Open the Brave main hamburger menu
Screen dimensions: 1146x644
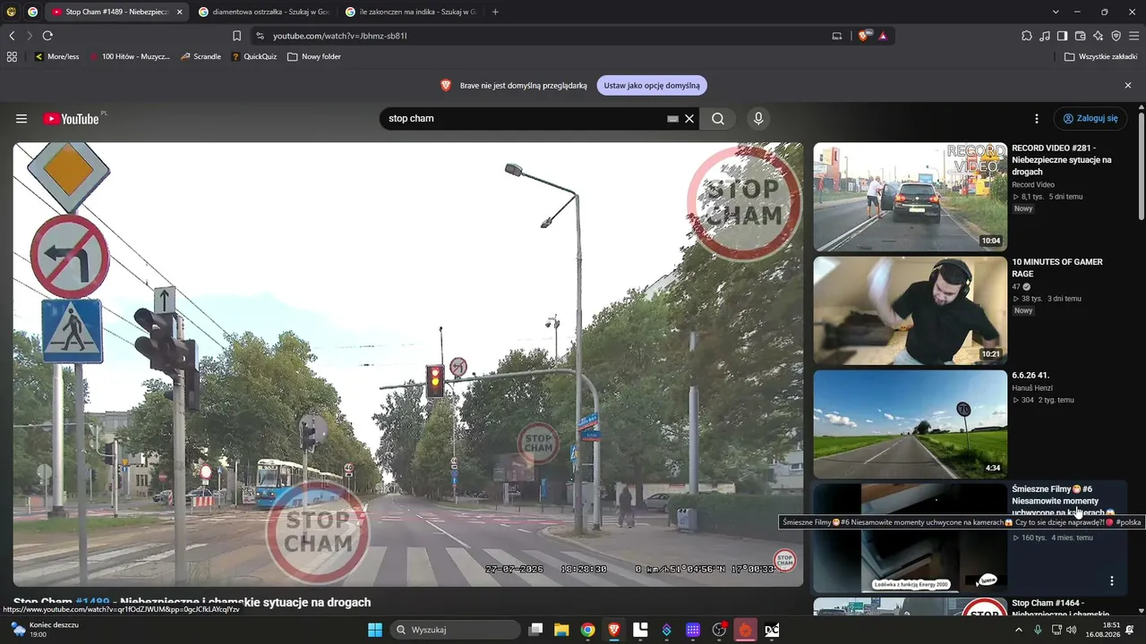(1134, 36)
